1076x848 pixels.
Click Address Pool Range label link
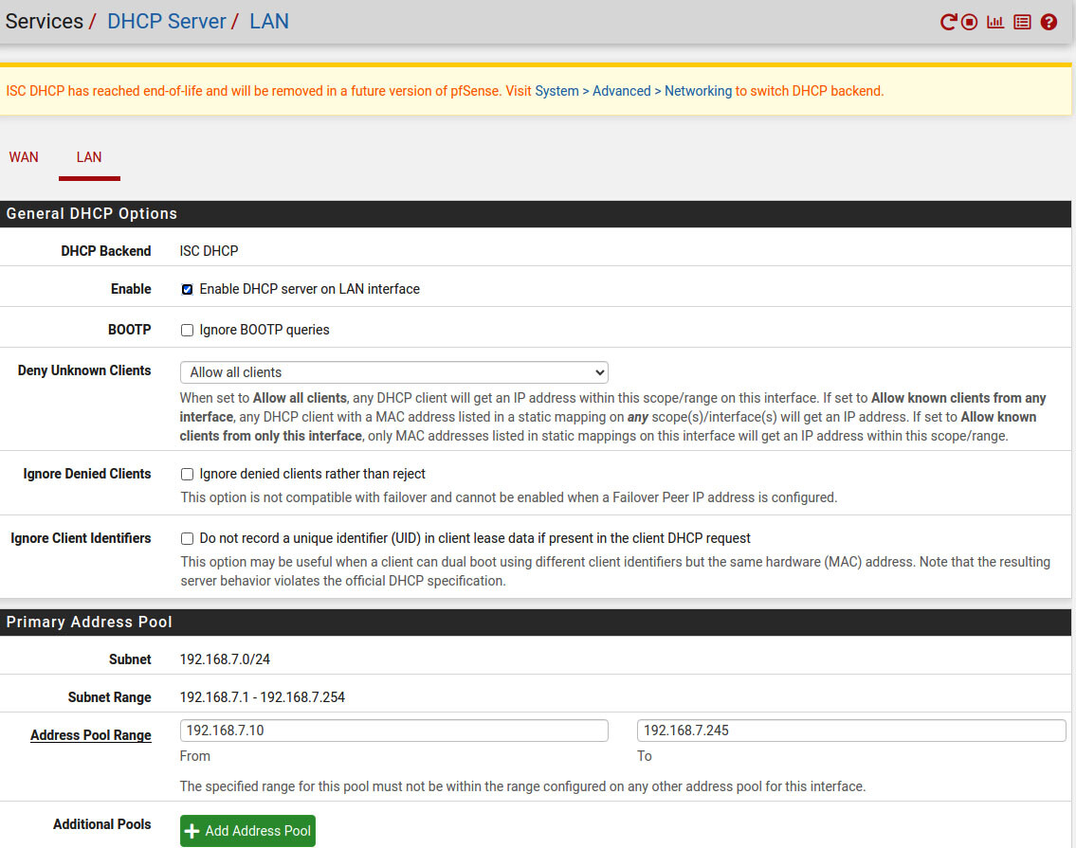91,735
